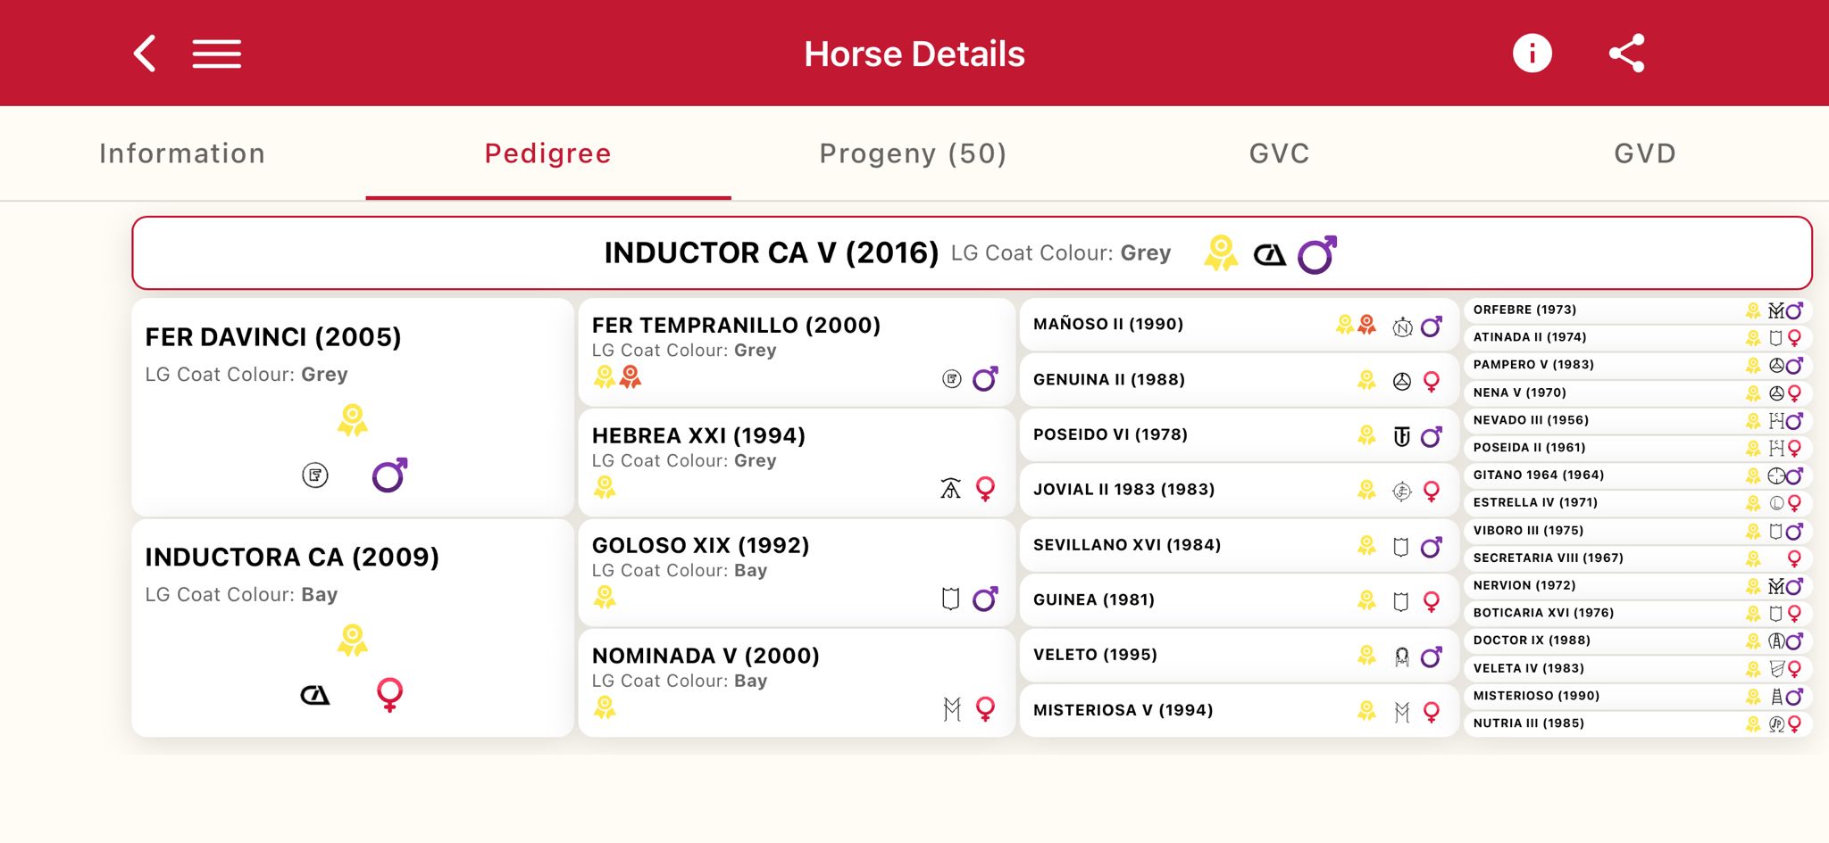
Task: Open MISTERIOSA V (1994) entry
Action: [x=1123, y=710]
